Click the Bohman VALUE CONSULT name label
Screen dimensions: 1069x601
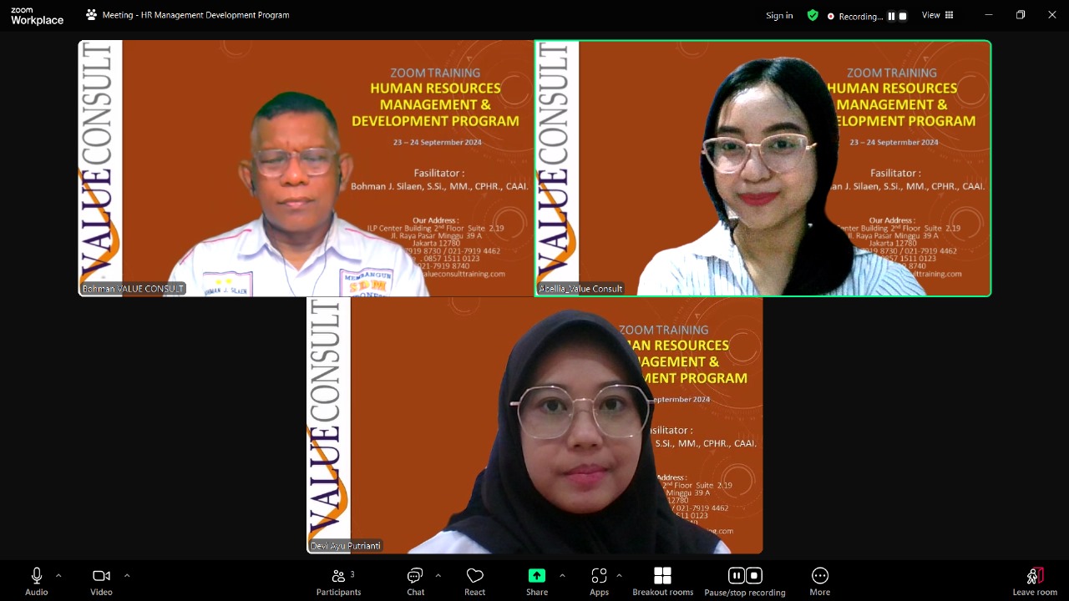133,289
